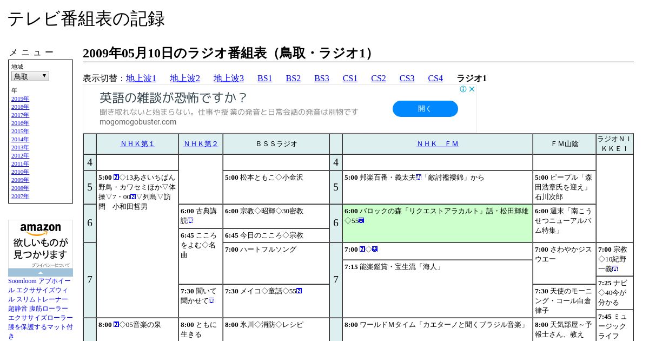Click the ad info icon on the banner

coord(463,89)
